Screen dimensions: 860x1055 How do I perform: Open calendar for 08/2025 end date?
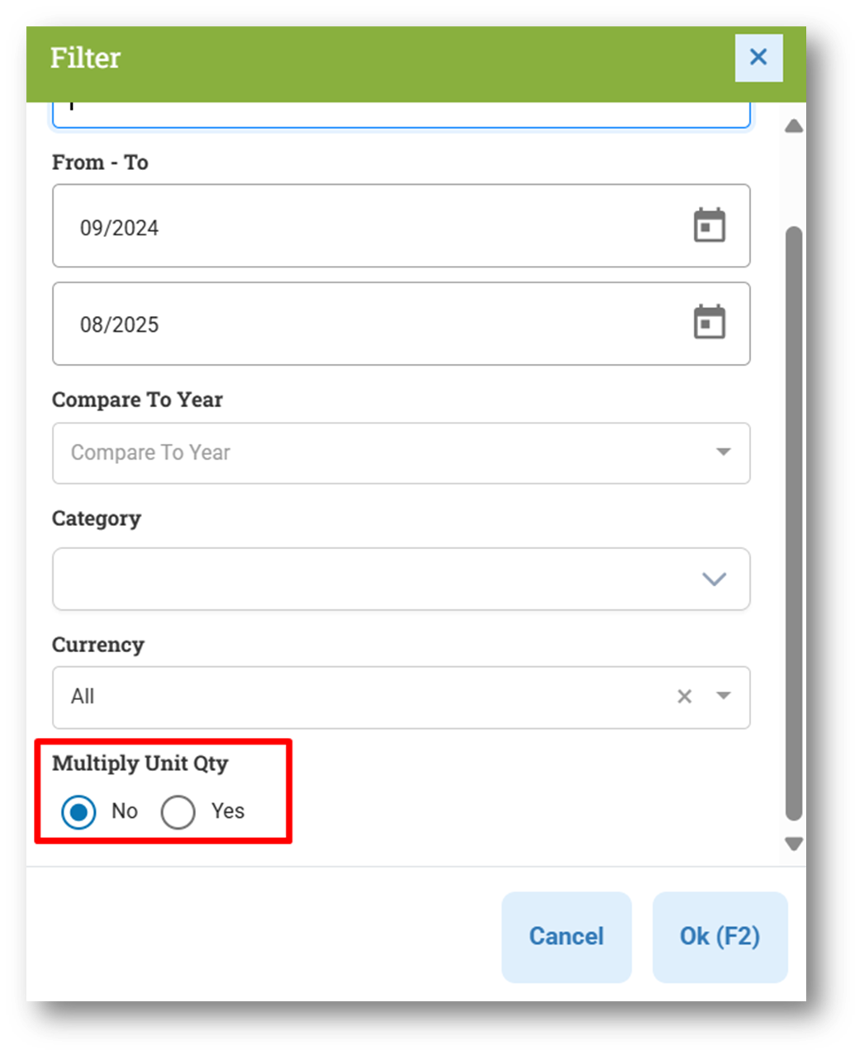[709, 323]
